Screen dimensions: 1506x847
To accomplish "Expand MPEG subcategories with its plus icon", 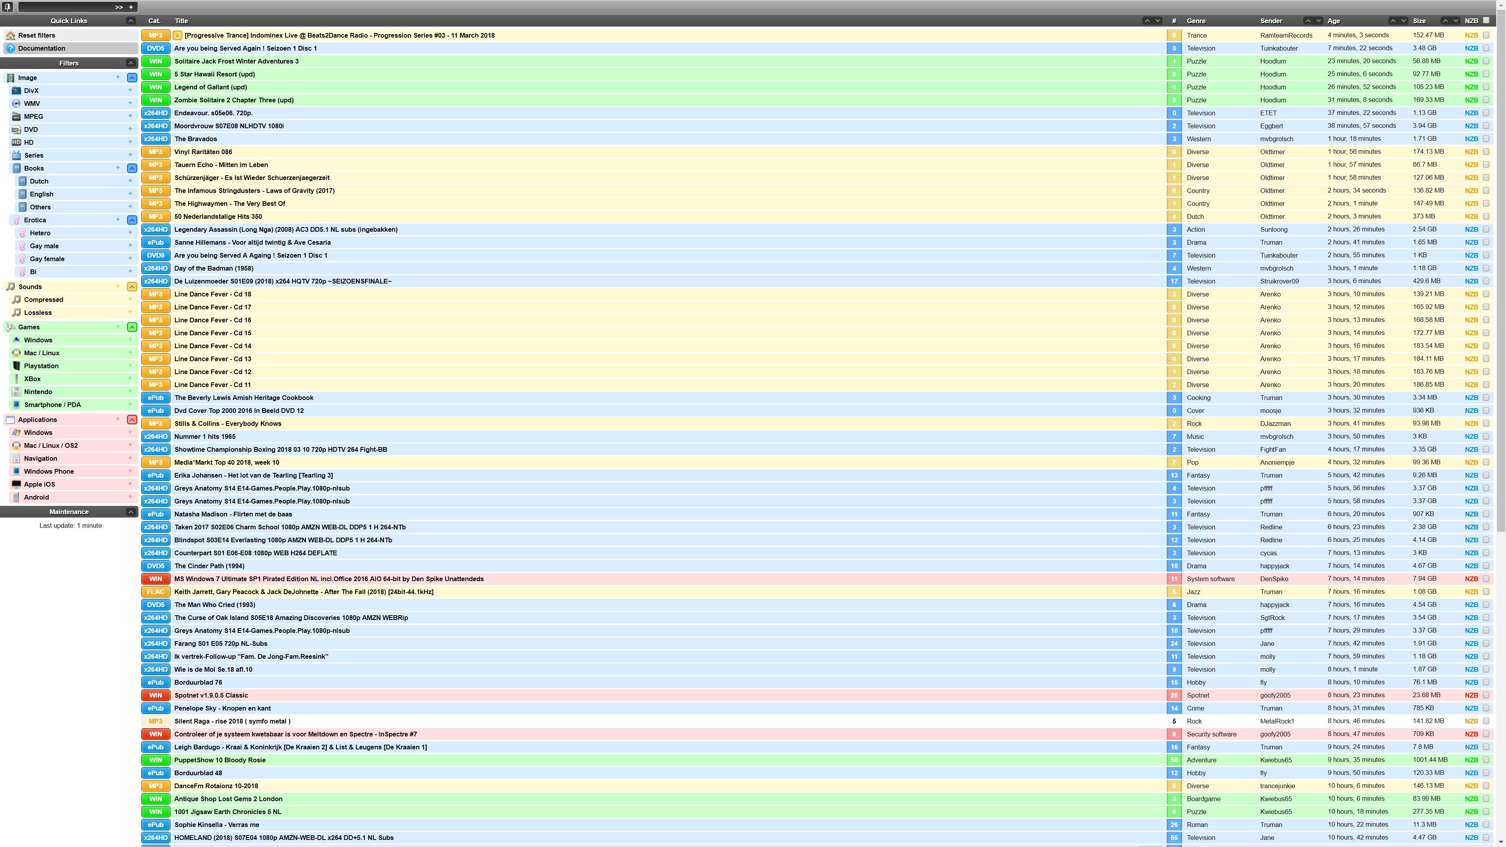I will point(130,116).
